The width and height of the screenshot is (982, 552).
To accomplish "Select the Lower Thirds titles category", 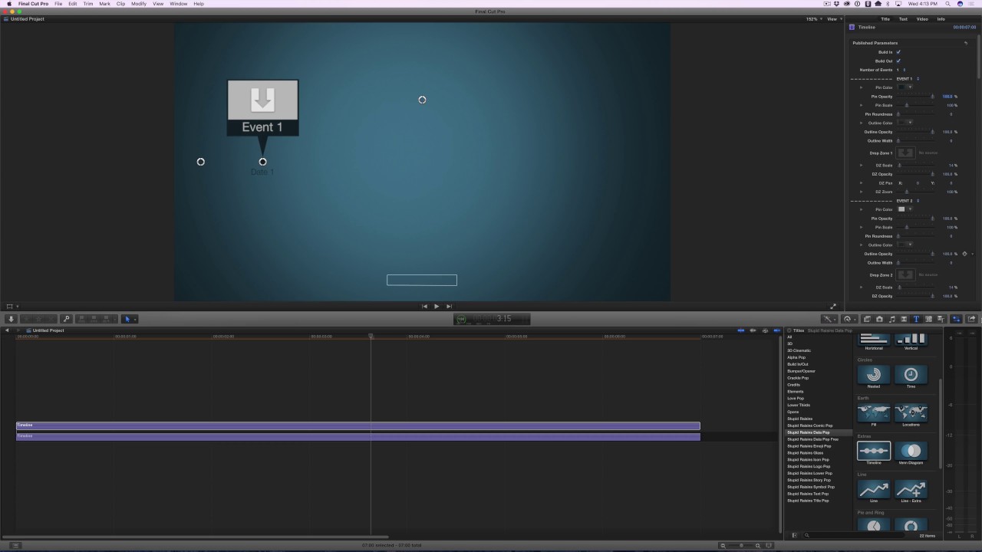I will tap(798, 405).
